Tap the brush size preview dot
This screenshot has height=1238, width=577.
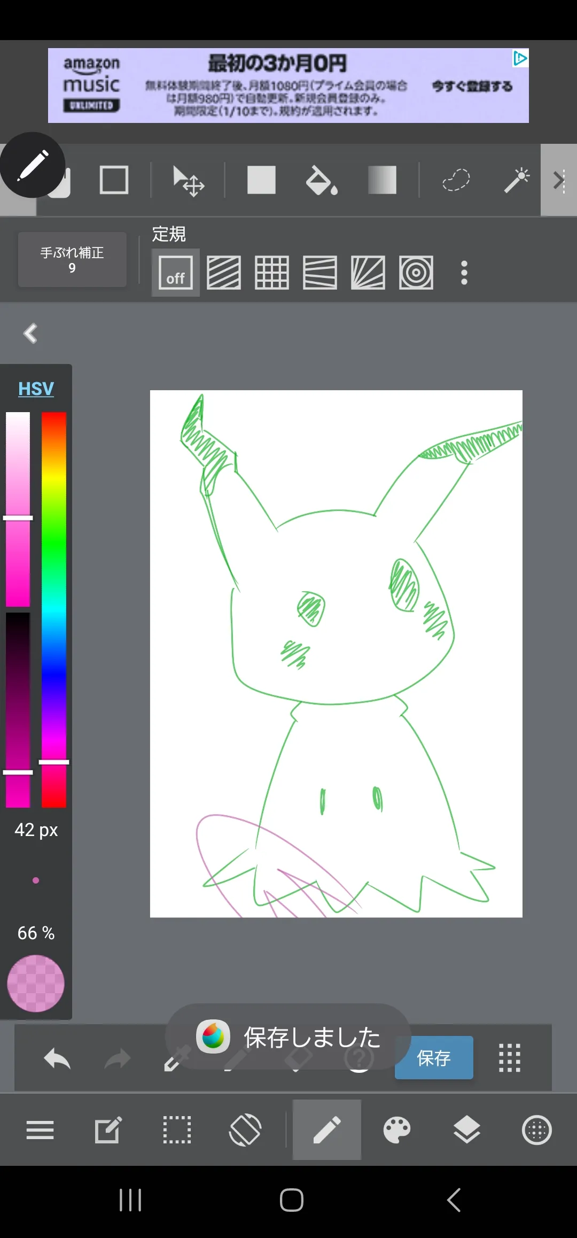pyautogui.click(x=36, y=880)
